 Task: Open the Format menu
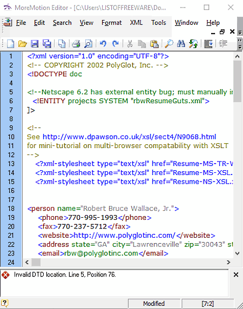coord(111,23)
